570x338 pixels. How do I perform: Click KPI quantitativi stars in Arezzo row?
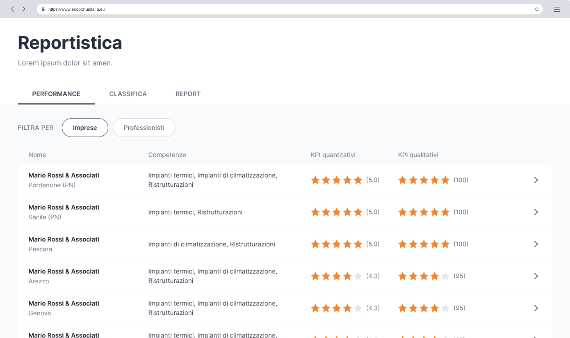coord(337,276)
